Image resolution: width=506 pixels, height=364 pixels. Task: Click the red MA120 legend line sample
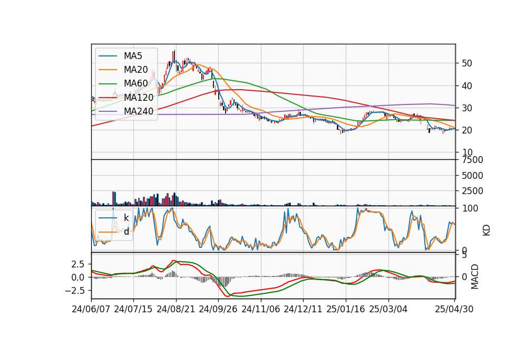point(108,97)
